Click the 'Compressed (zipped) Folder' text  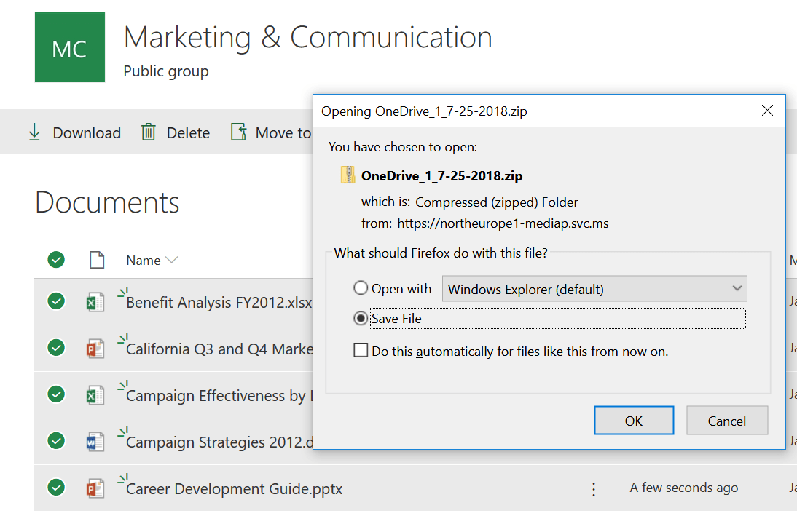[497, 202]
